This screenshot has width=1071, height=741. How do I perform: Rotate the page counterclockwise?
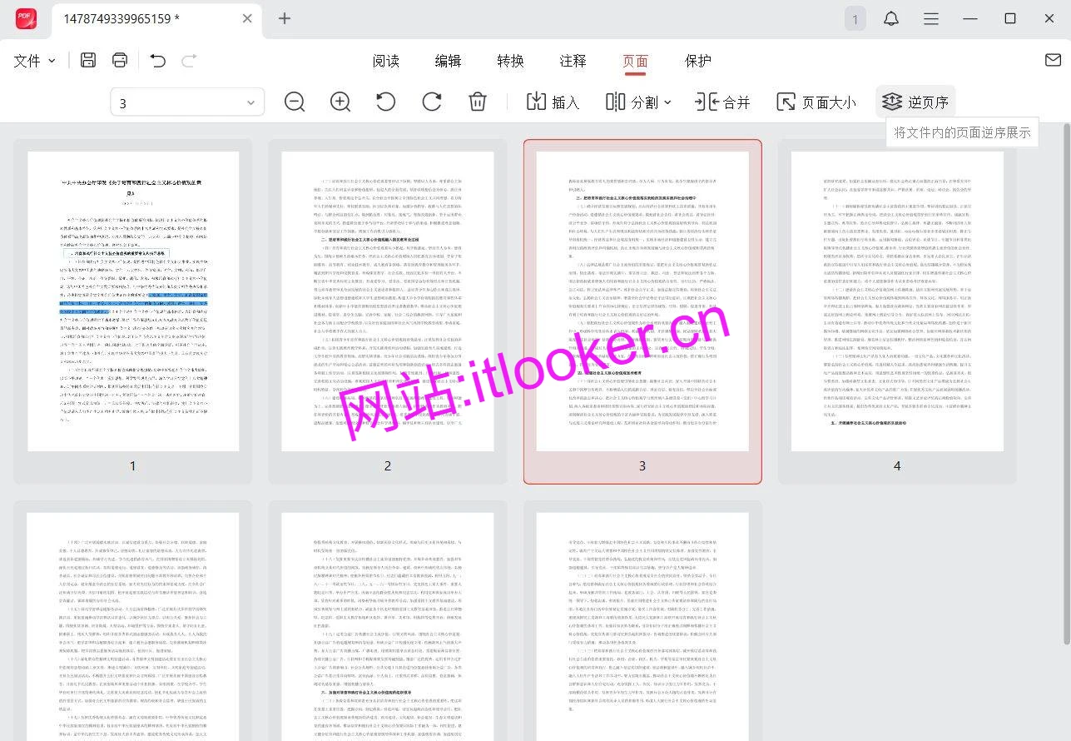click(384, 102)
